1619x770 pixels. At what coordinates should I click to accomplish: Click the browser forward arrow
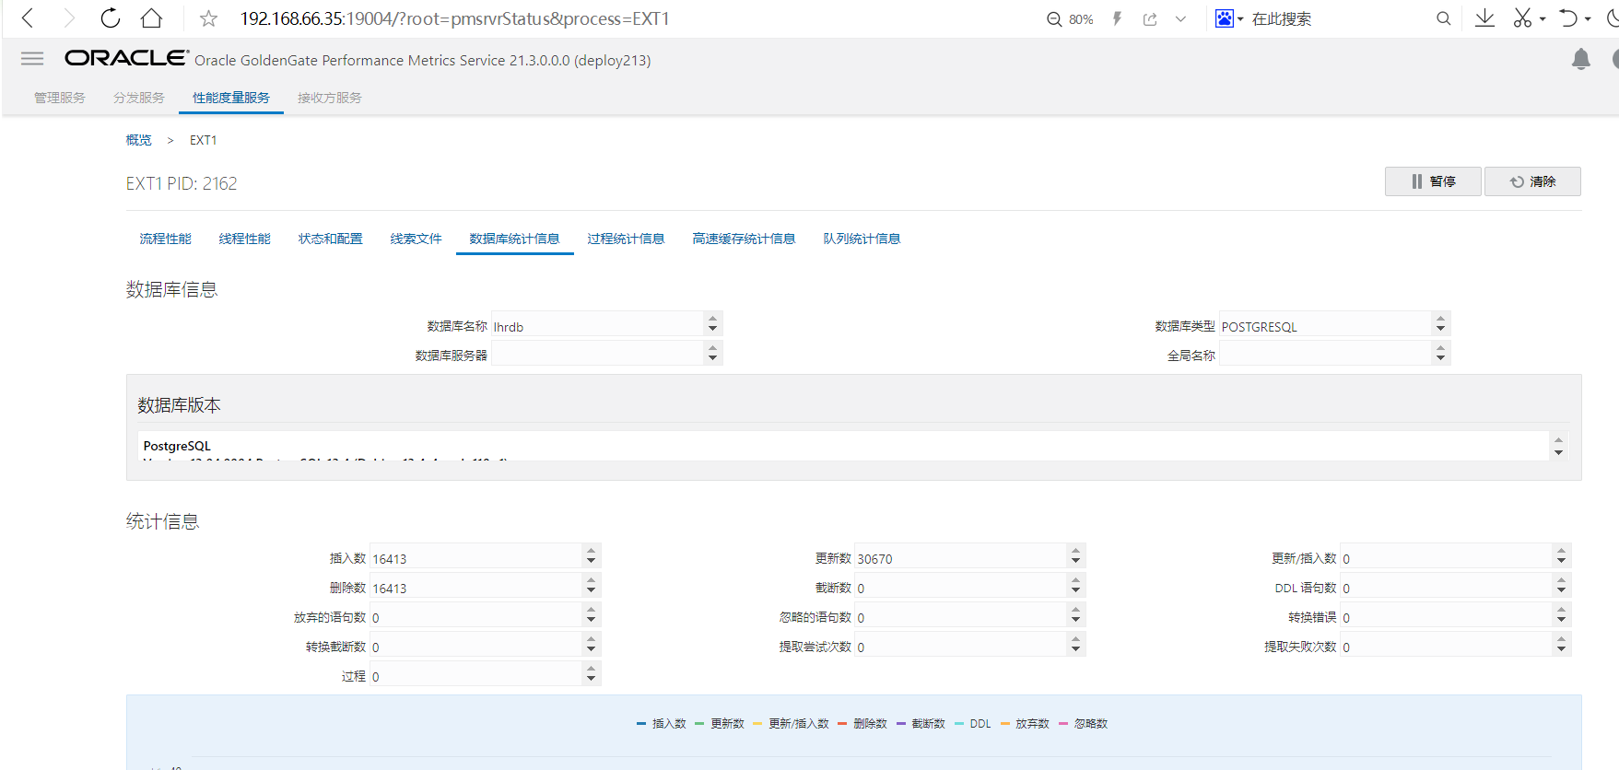point(69,18)
